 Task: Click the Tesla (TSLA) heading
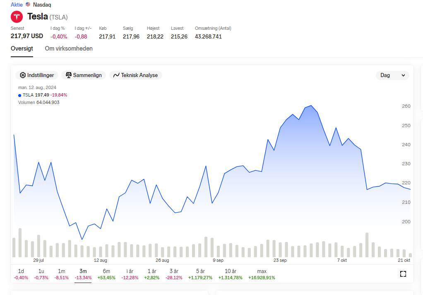[x=48, y=17]
